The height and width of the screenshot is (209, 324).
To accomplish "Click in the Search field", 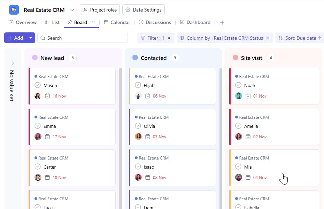I will (x=83, y=38).
